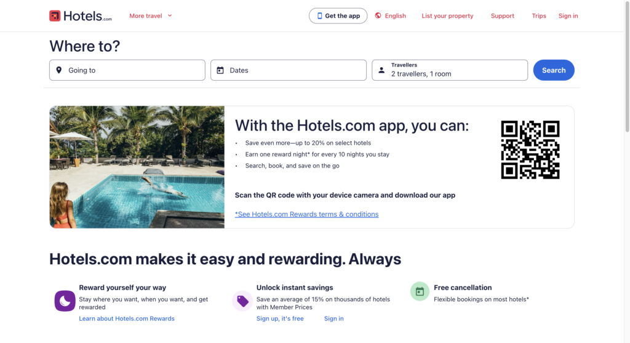Expand the More travel dropdown
Image resolution: width=630 pixels, height=343 pixels.
[151, 15]
